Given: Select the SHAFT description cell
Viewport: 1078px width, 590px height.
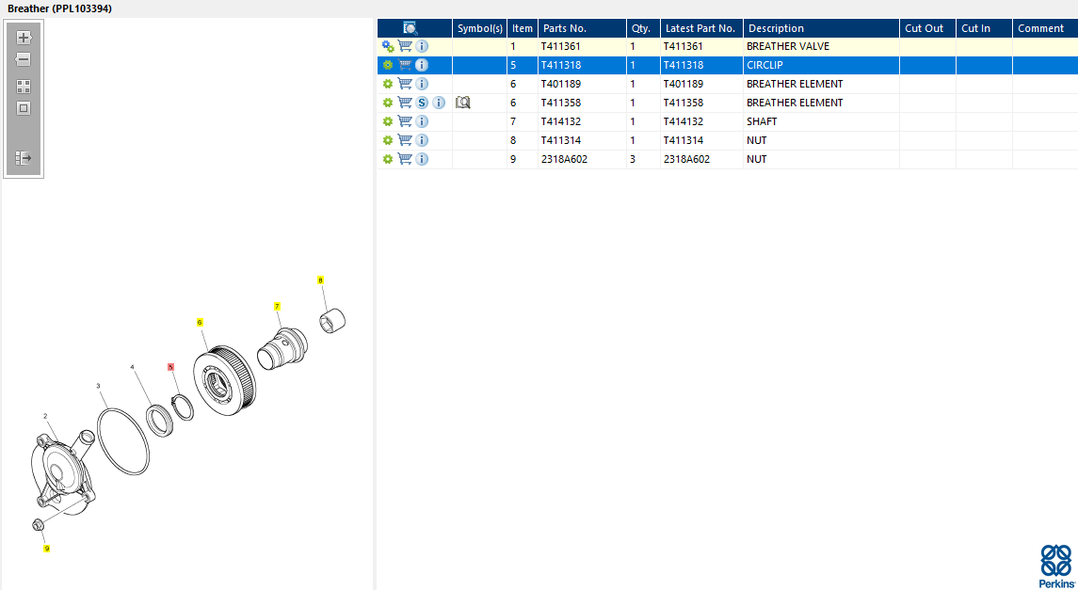Looking at the screenshot, I should click(822, 121).
